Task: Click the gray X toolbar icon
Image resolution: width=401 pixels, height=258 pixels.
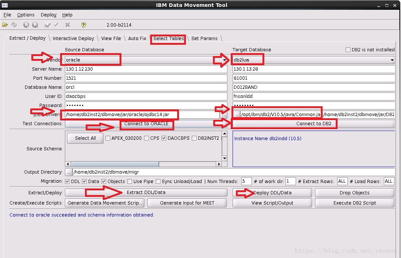Action: pyautogui.click(x=67, y=25)
